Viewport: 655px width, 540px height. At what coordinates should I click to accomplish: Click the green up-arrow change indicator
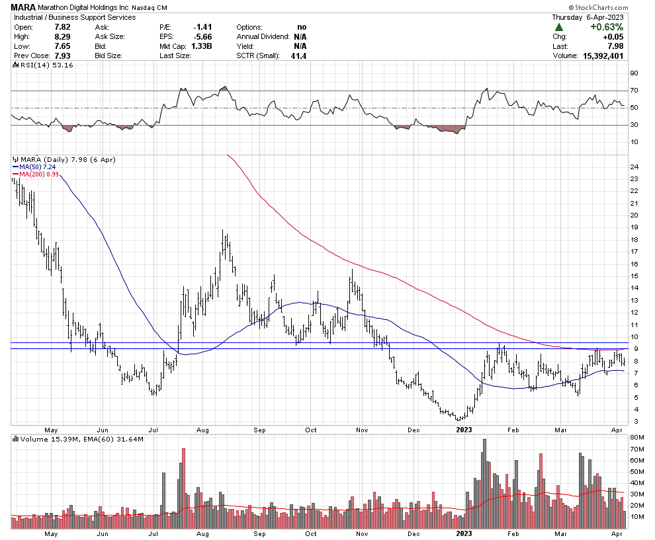[559, 27]
